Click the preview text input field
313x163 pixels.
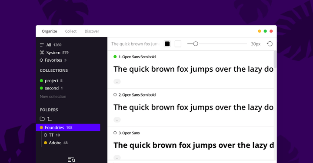coord(135,44)
